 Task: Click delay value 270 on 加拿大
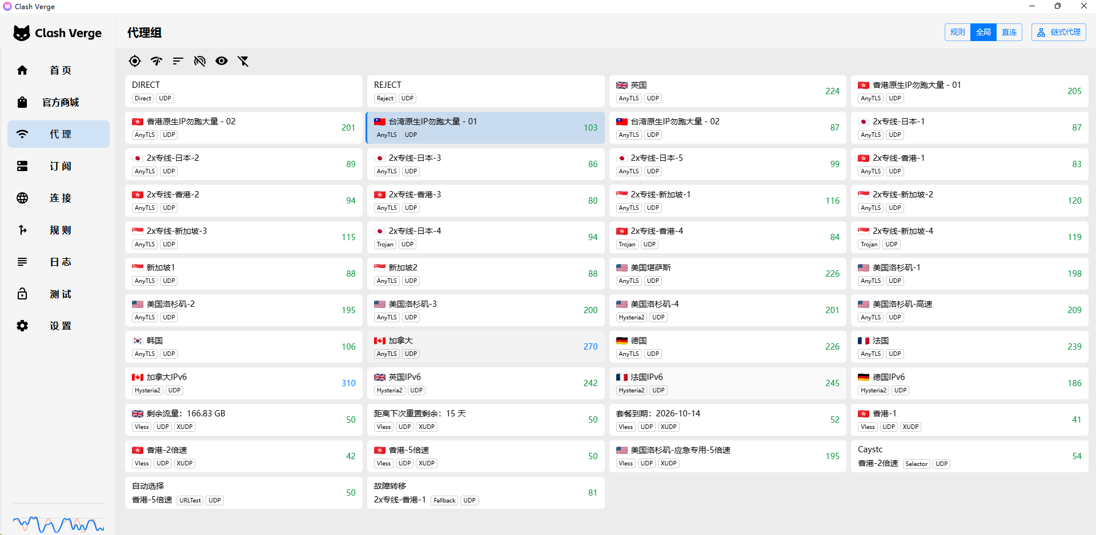pyautogui.click(x=591, y=347)
